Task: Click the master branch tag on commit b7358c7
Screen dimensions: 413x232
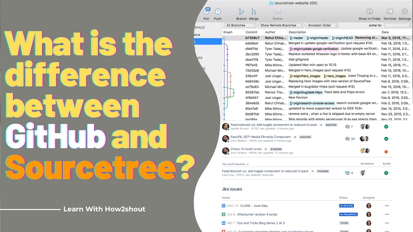Action: (297, 38)
